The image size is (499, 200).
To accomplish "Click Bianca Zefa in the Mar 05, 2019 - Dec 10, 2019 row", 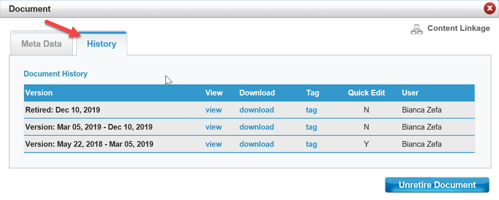I will tap(422, 127).
